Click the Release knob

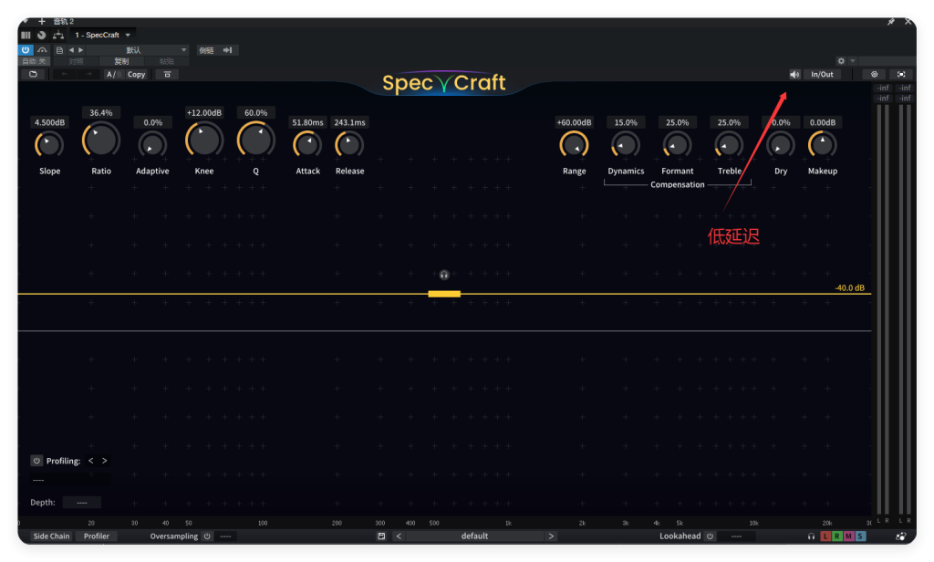pyautogui.click(x=349, y=145)
